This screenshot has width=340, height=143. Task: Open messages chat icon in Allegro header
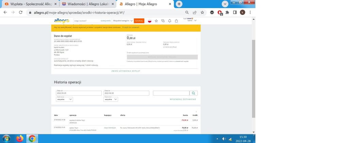point(163,21)
